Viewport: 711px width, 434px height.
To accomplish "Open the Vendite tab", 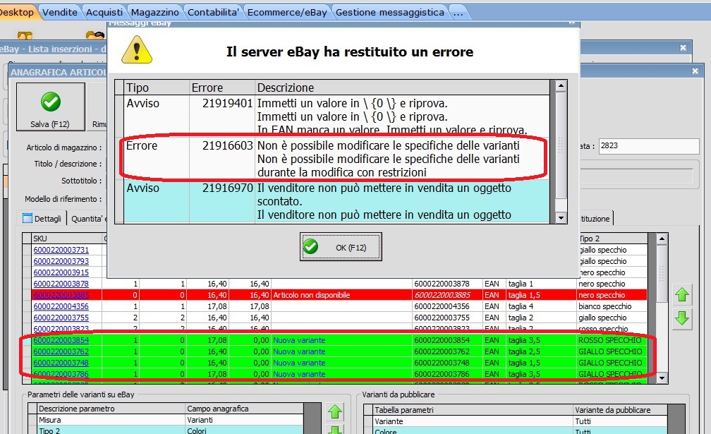I will point(60,12).
